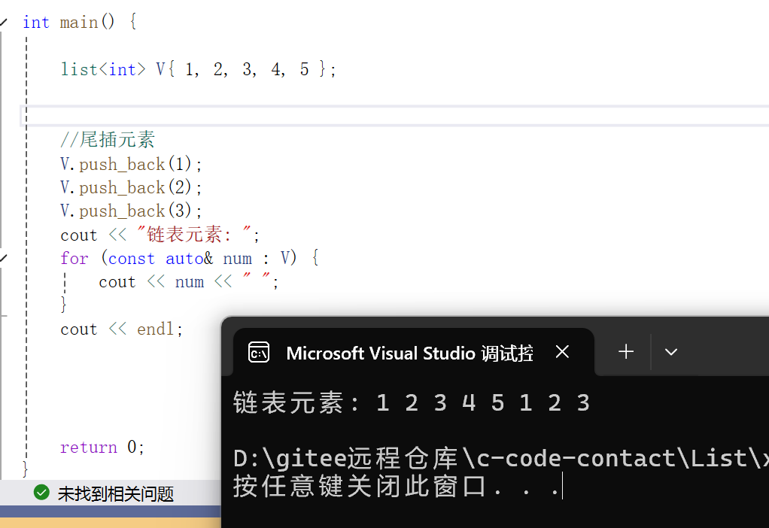The width and height of the screenshot is (769, 528).
Task: Expand the terminal profile dropdown chevron
Action: coord(671,351)
